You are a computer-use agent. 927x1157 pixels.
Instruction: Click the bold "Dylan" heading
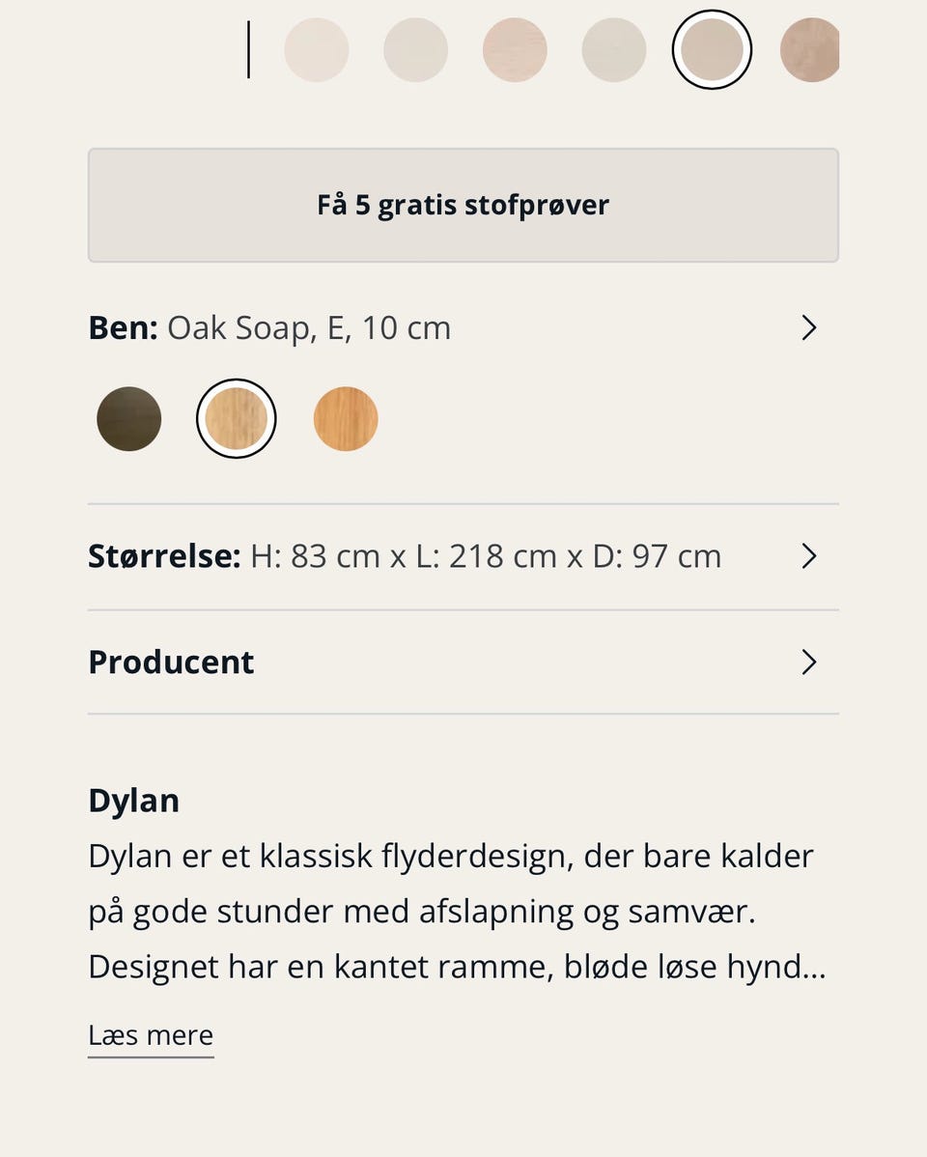click(x=133, y=801)
